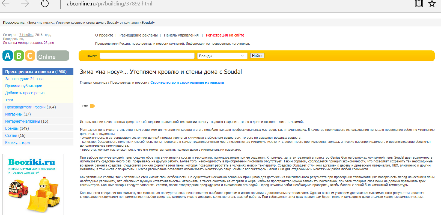This screenshot has width=441, height=215.
Task: Go back using the browser back arrow
Action: (x=5, y=4)
